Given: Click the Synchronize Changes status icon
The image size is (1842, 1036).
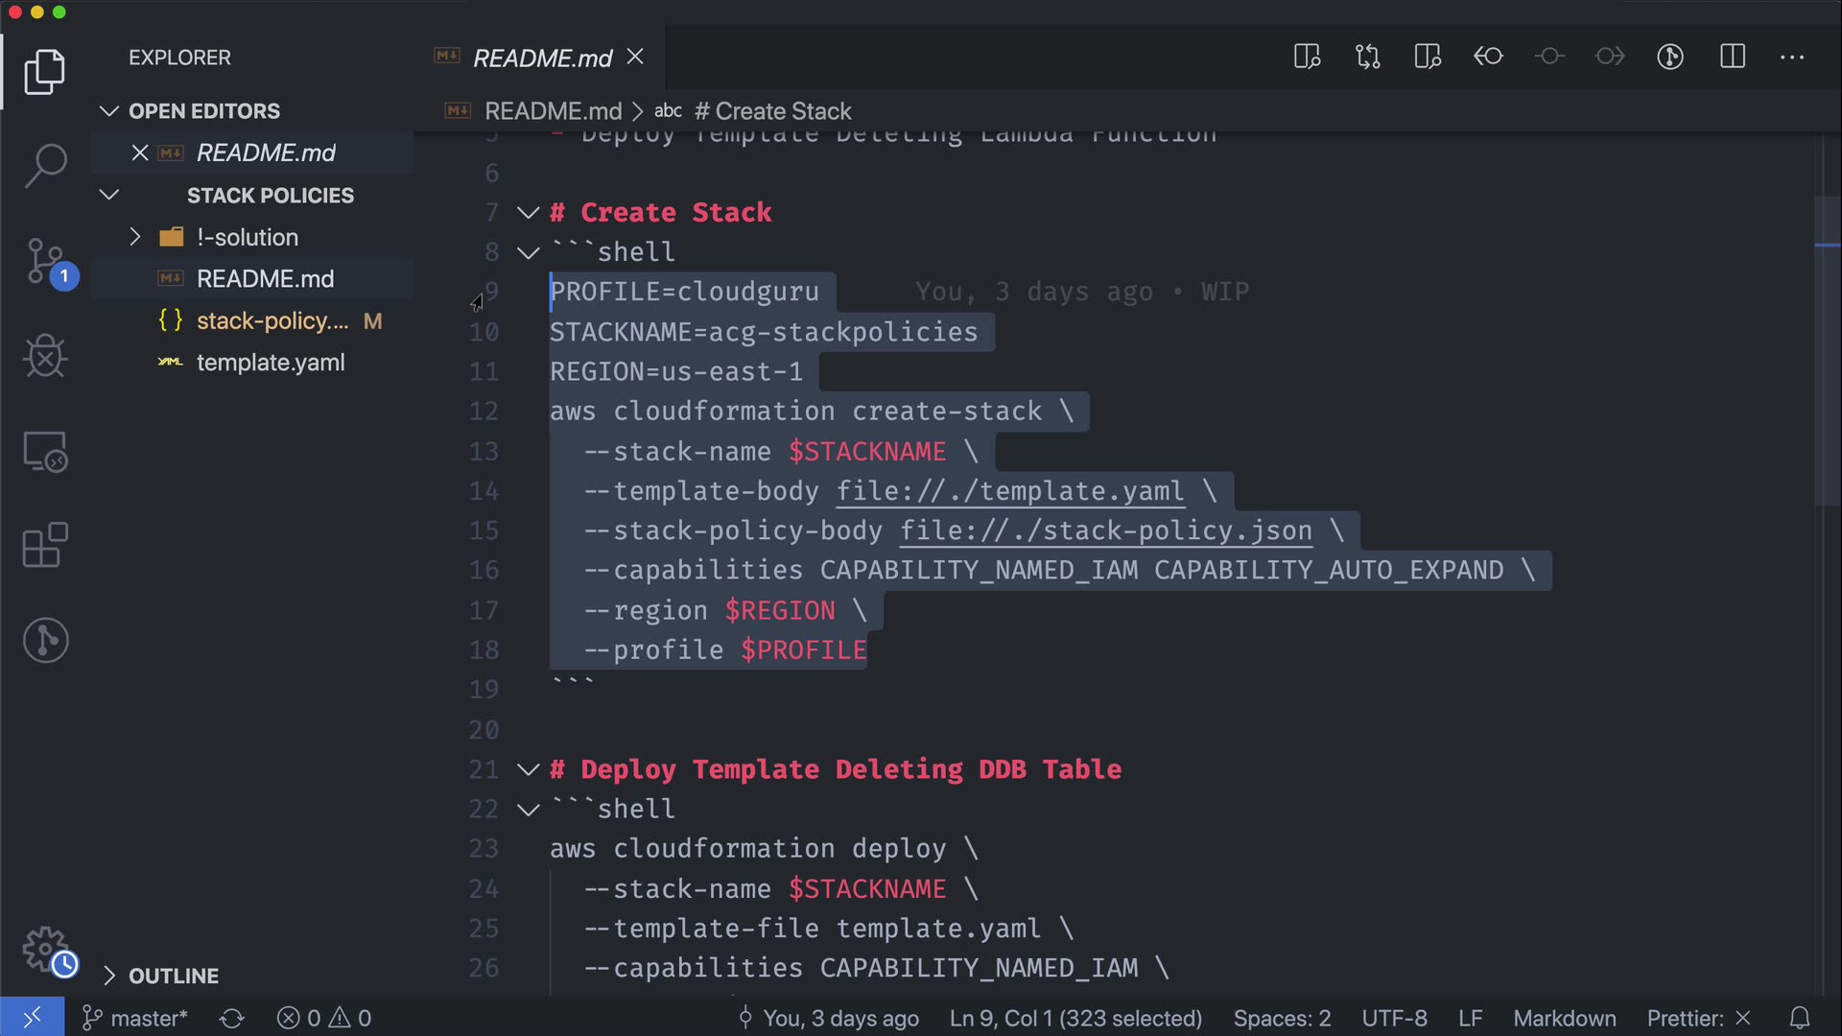Looking at the screenshot, I should 232,1018.
